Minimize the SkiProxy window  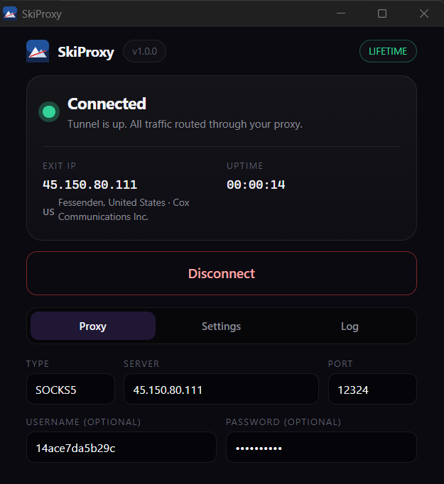341,13
